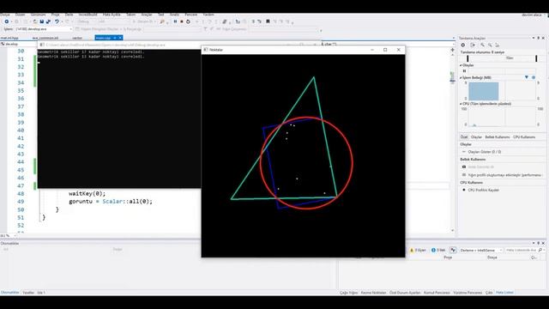The image size is (549, 309).
Task: Switch to the Kesme Noktaları bottom tab
Action: point(373,292)
